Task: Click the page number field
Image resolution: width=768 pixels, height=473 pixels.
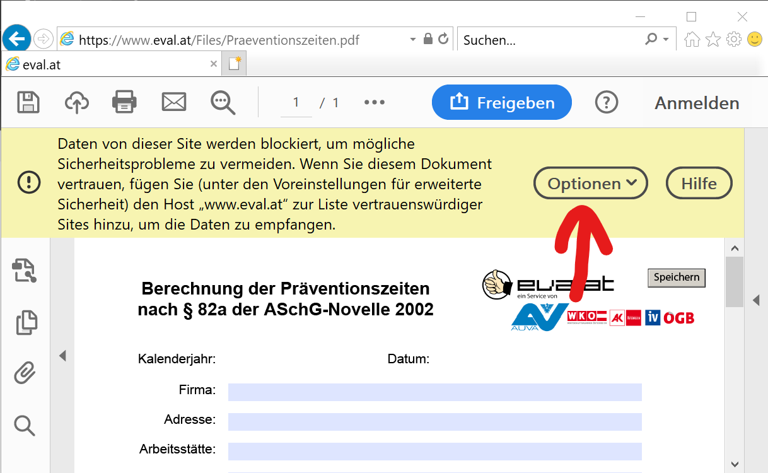Action: pyautogui.click(x=296, y=102)
